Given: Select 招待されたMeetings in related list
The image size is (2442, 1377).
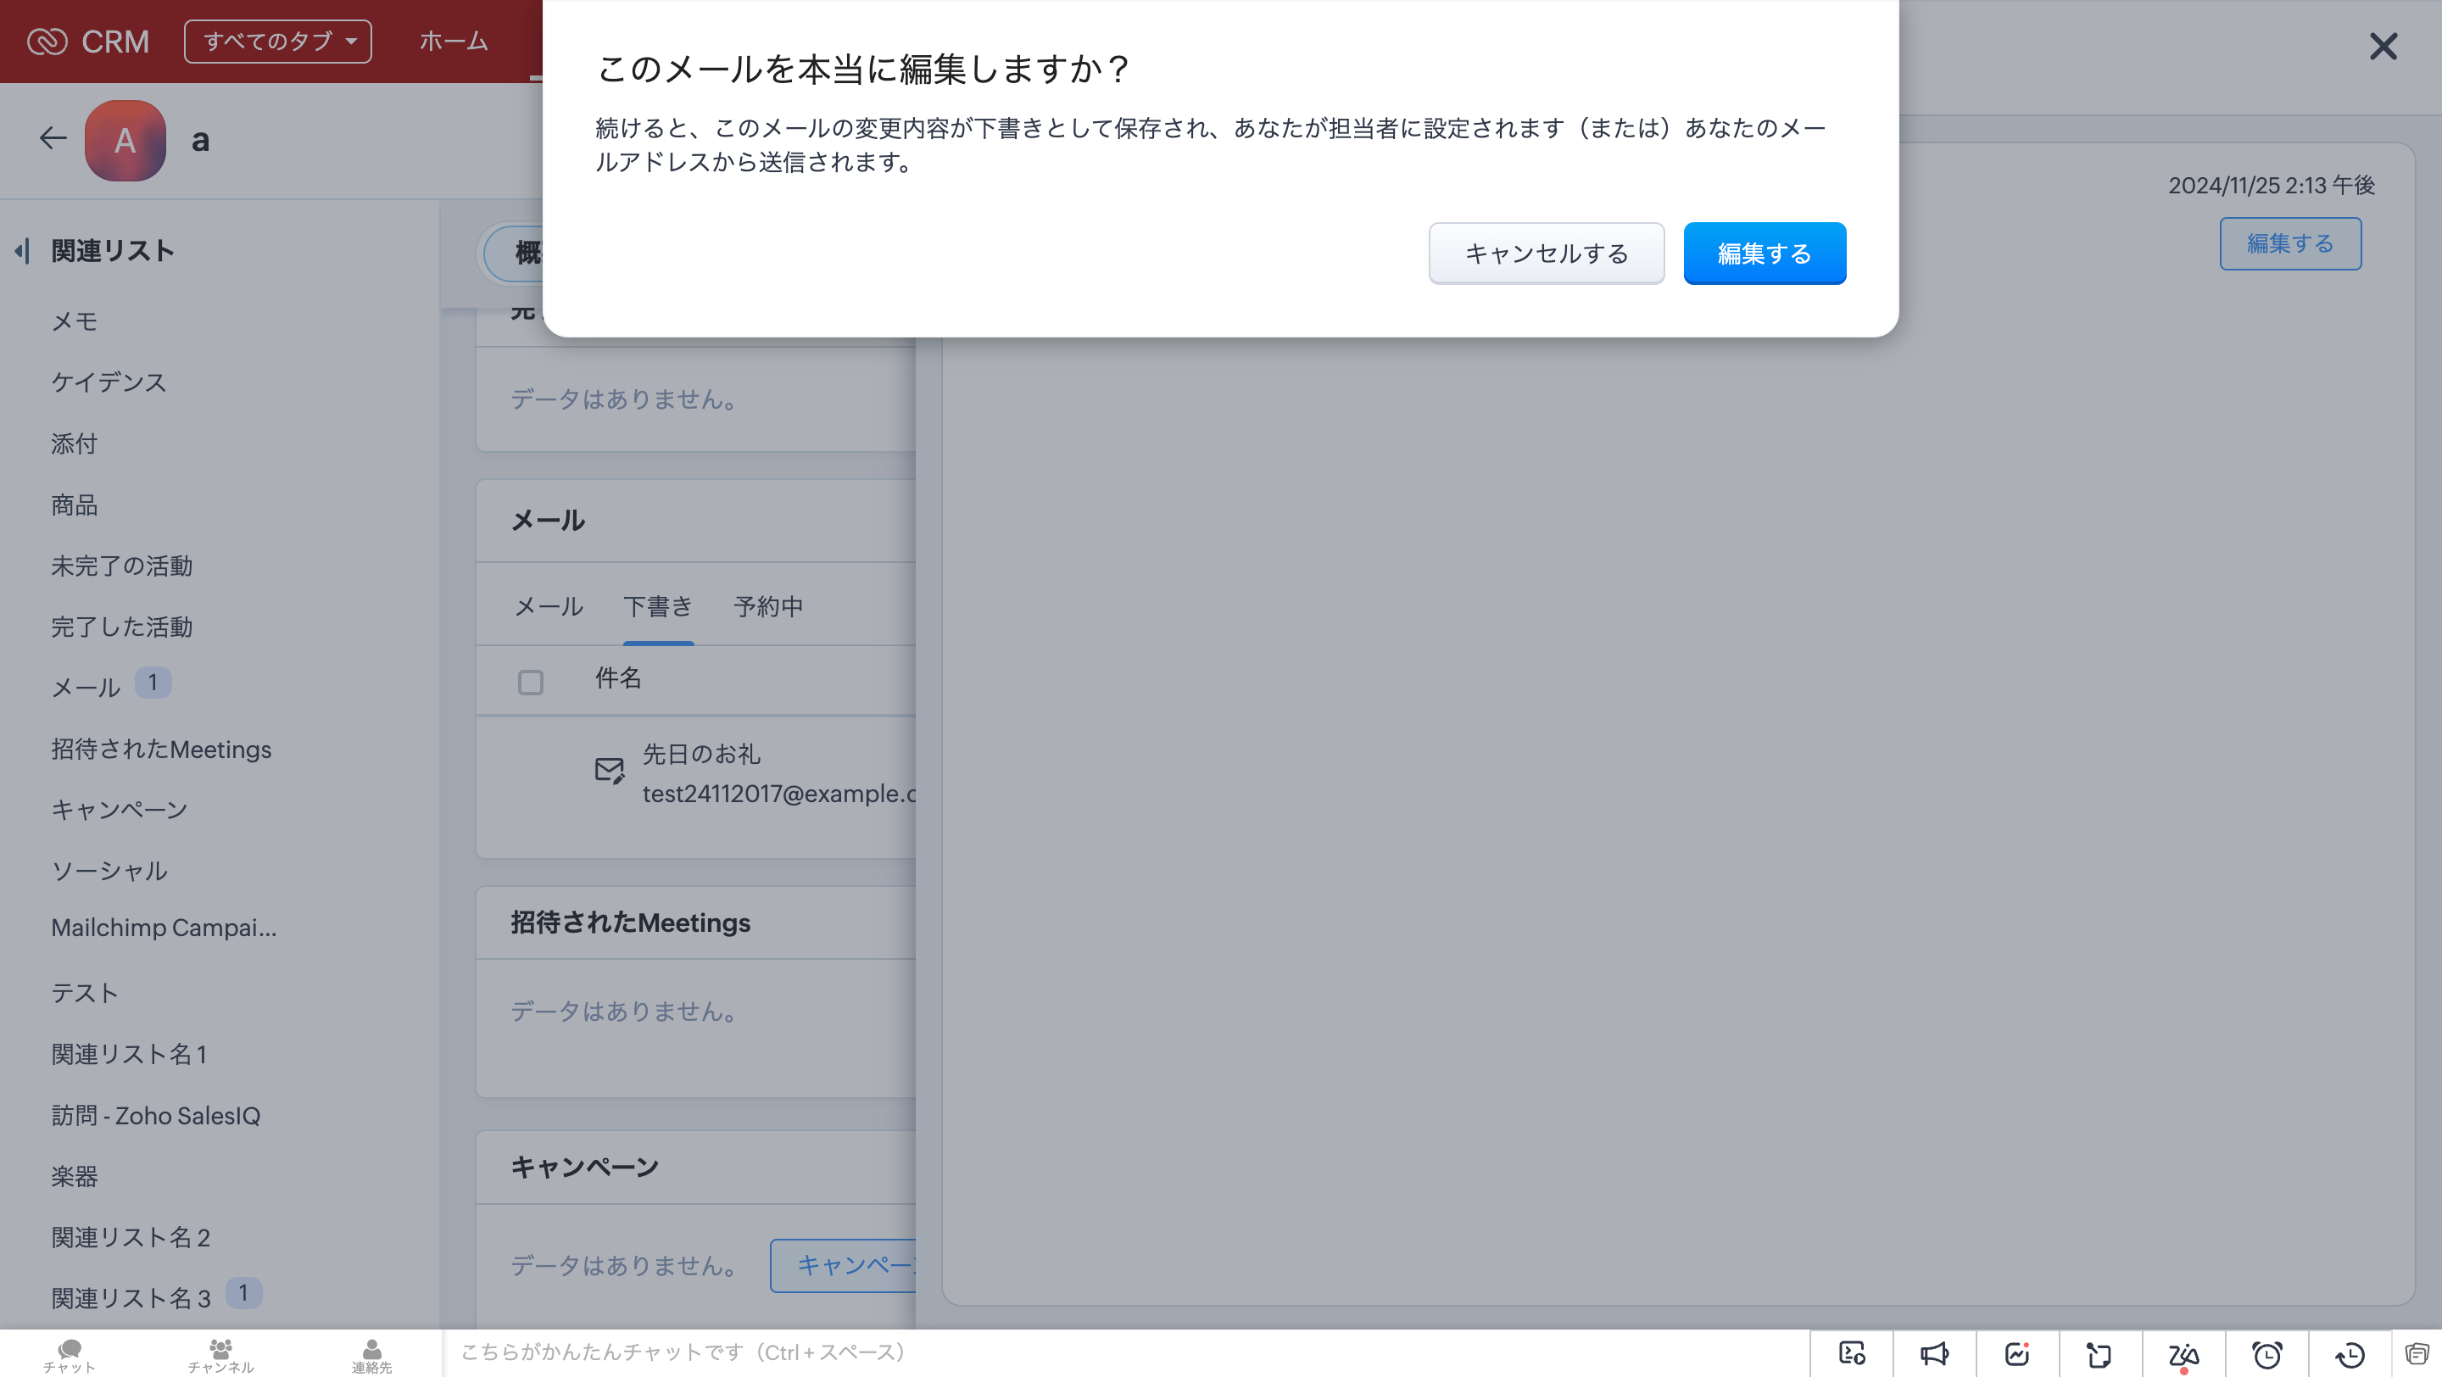Looking at the screenshot, I should click(x=161, y=749).
